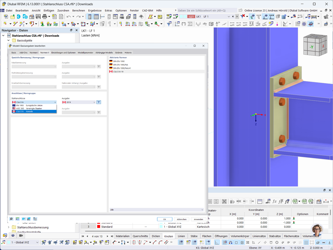This screenshot has width=333, height=250.
Task: Click Abbrechen button in dialog
Action: tap(182, 219)
